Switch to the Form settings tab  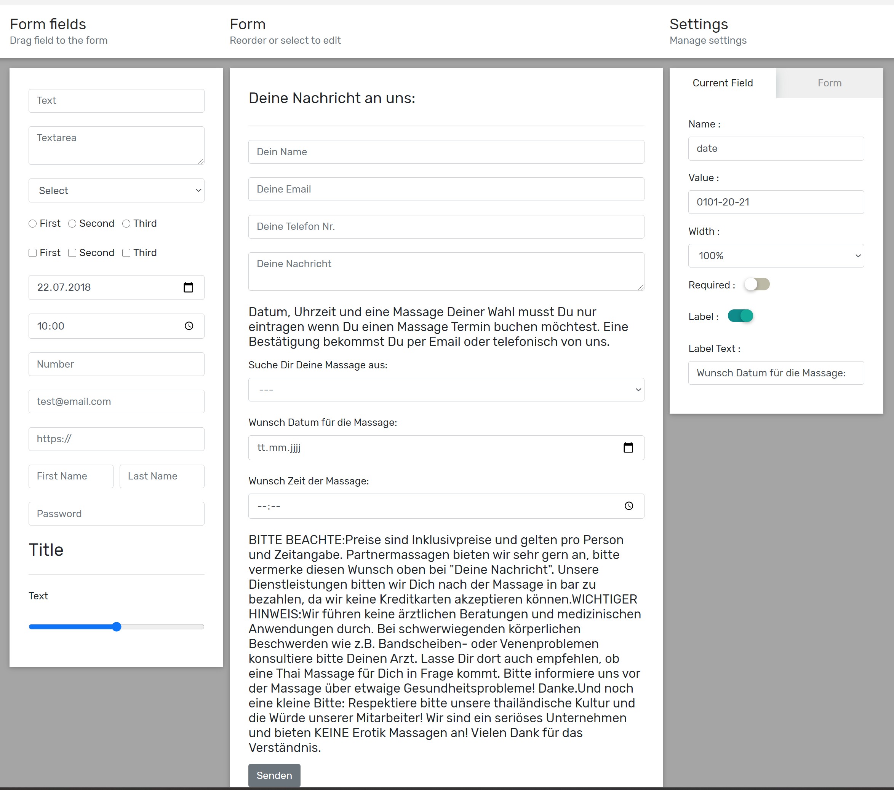(x=829, y=83)
